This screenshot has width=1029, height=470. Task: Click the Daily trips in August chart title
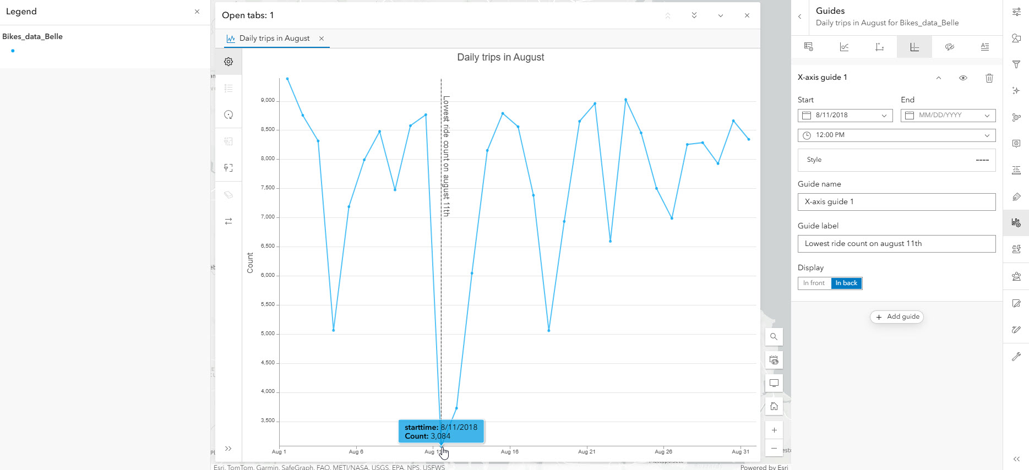(x=500, y=57)
